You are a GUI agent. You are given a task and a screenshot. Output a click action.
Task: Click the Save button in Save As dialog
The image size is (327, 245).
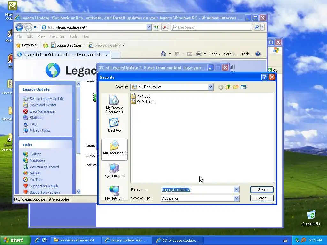pyautogui.click(x=262, y=189)
